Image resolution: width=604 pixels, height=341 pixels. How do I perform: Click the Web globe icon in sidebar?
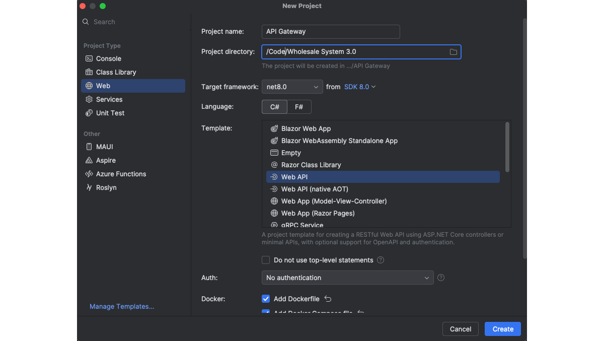(89, 86)
